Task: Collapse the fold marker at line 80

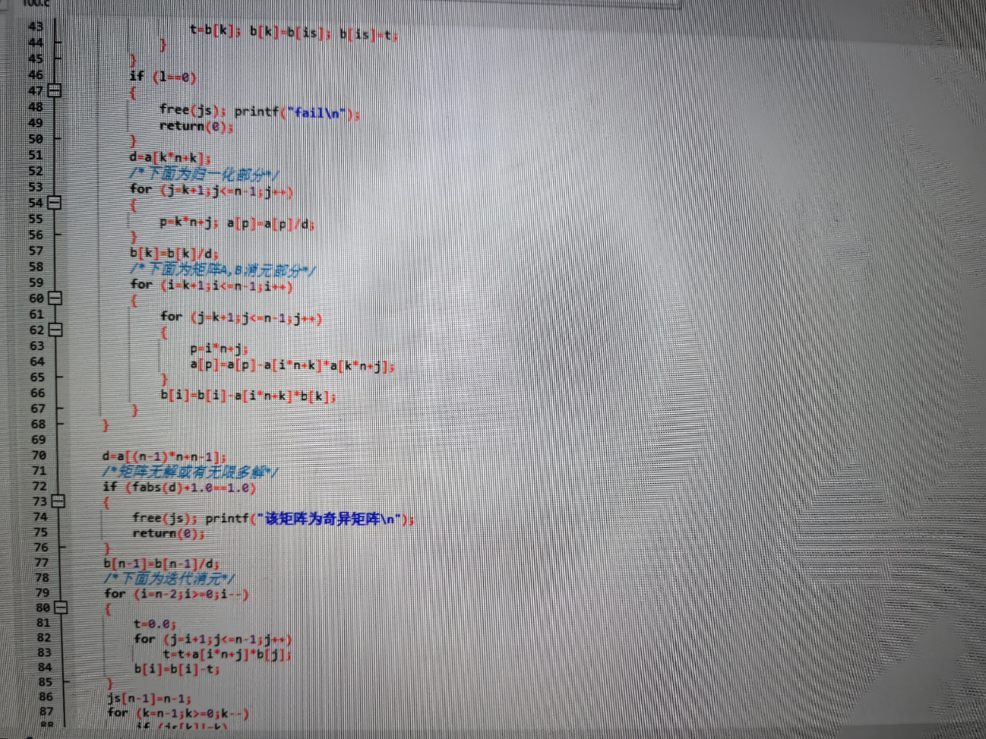Action: (61, 608)
